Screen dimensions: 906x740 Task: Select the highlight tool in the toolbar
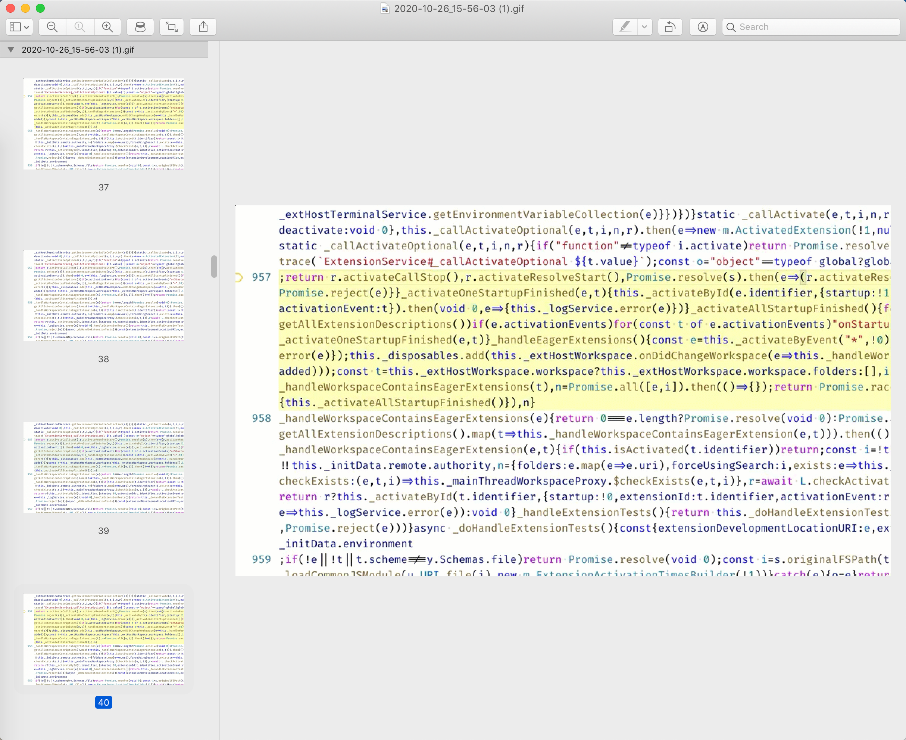[624, 27]
